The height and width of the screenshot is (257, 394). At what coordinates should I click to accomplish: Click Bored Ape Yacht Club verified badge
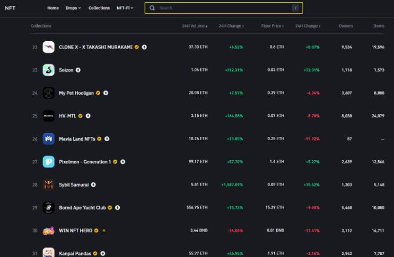[110, 208]
